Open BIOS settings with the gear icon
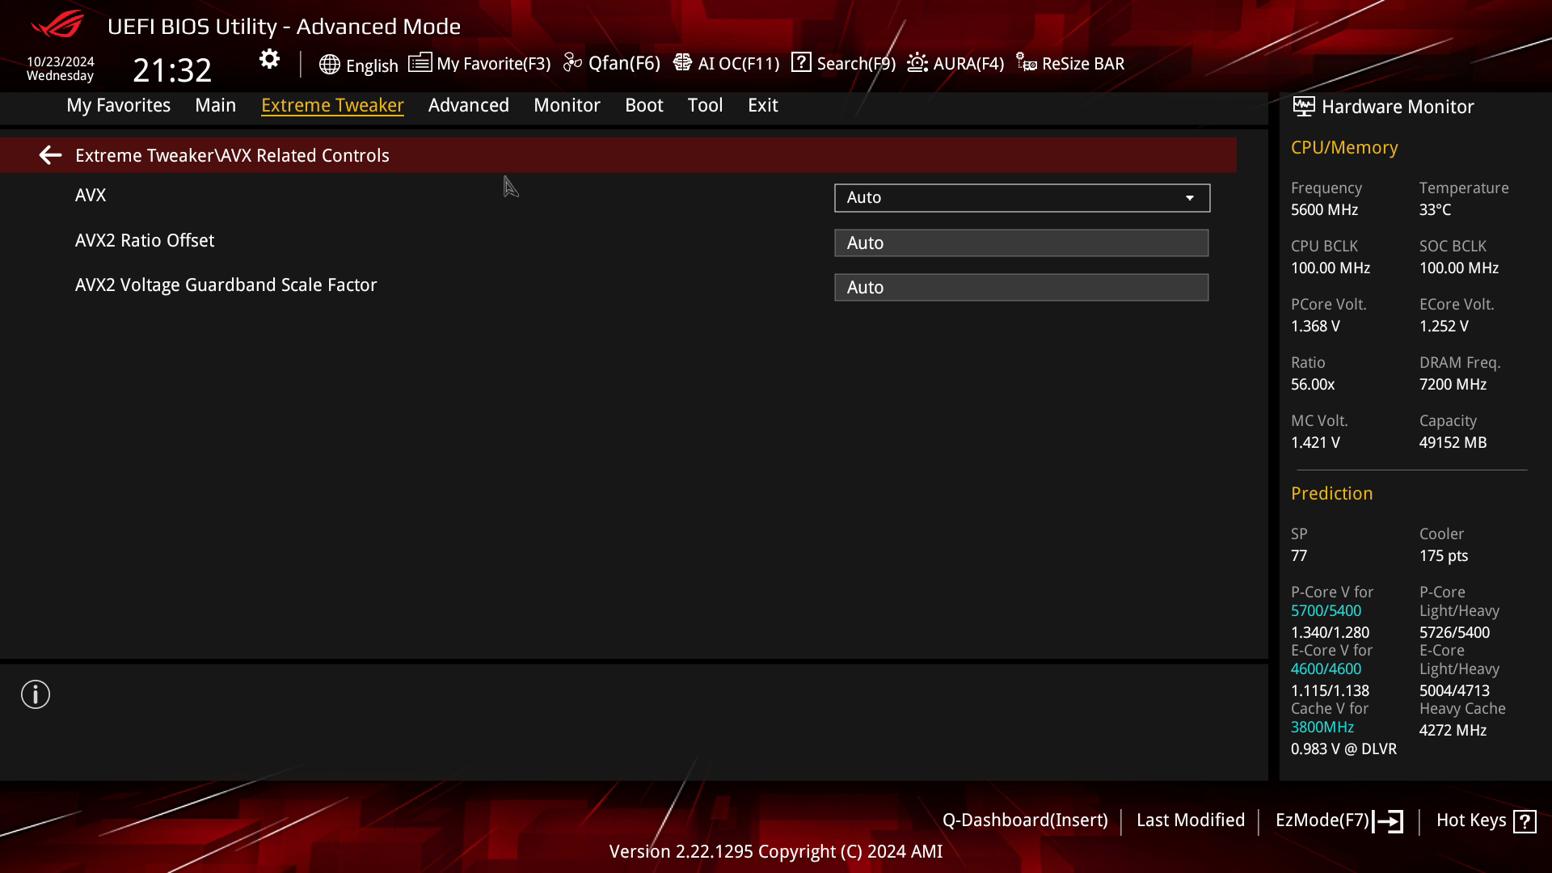This screenshot has height=873, width=1552. click(x=268, y=59)
